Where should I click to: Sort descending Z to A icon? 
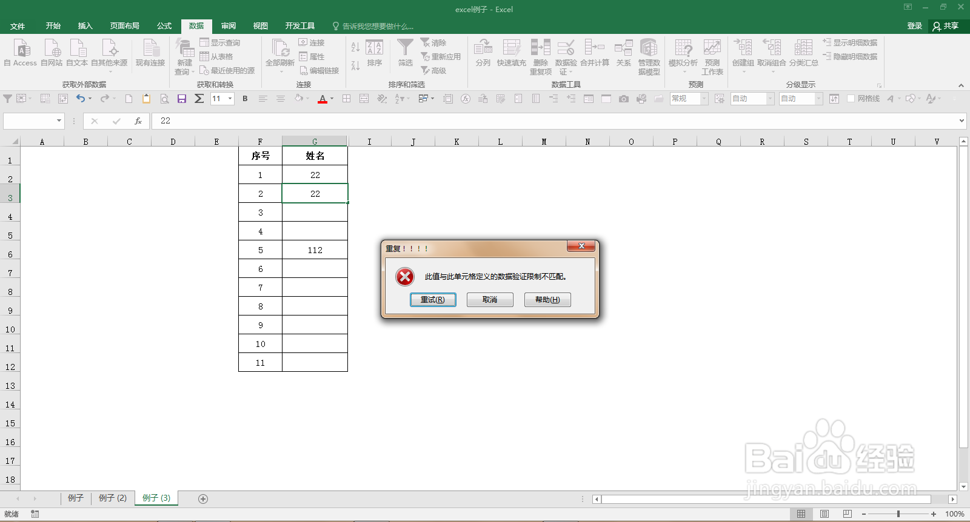coord(355,65)
